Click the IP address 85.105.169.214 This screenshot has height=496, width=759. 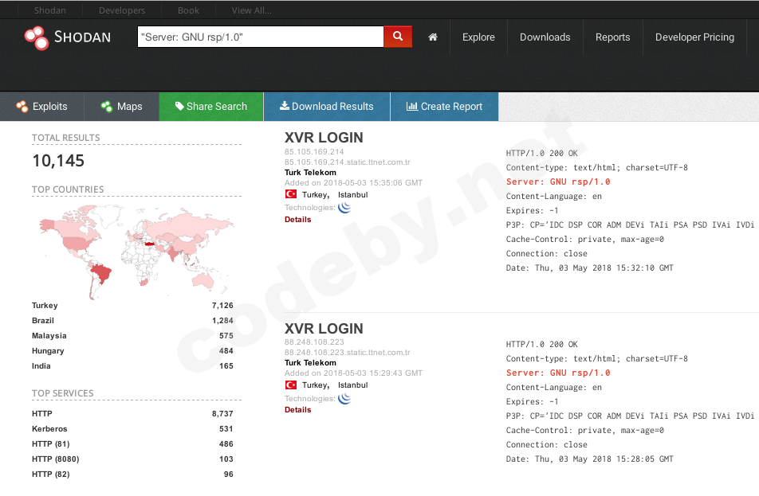tap(314, 152)
